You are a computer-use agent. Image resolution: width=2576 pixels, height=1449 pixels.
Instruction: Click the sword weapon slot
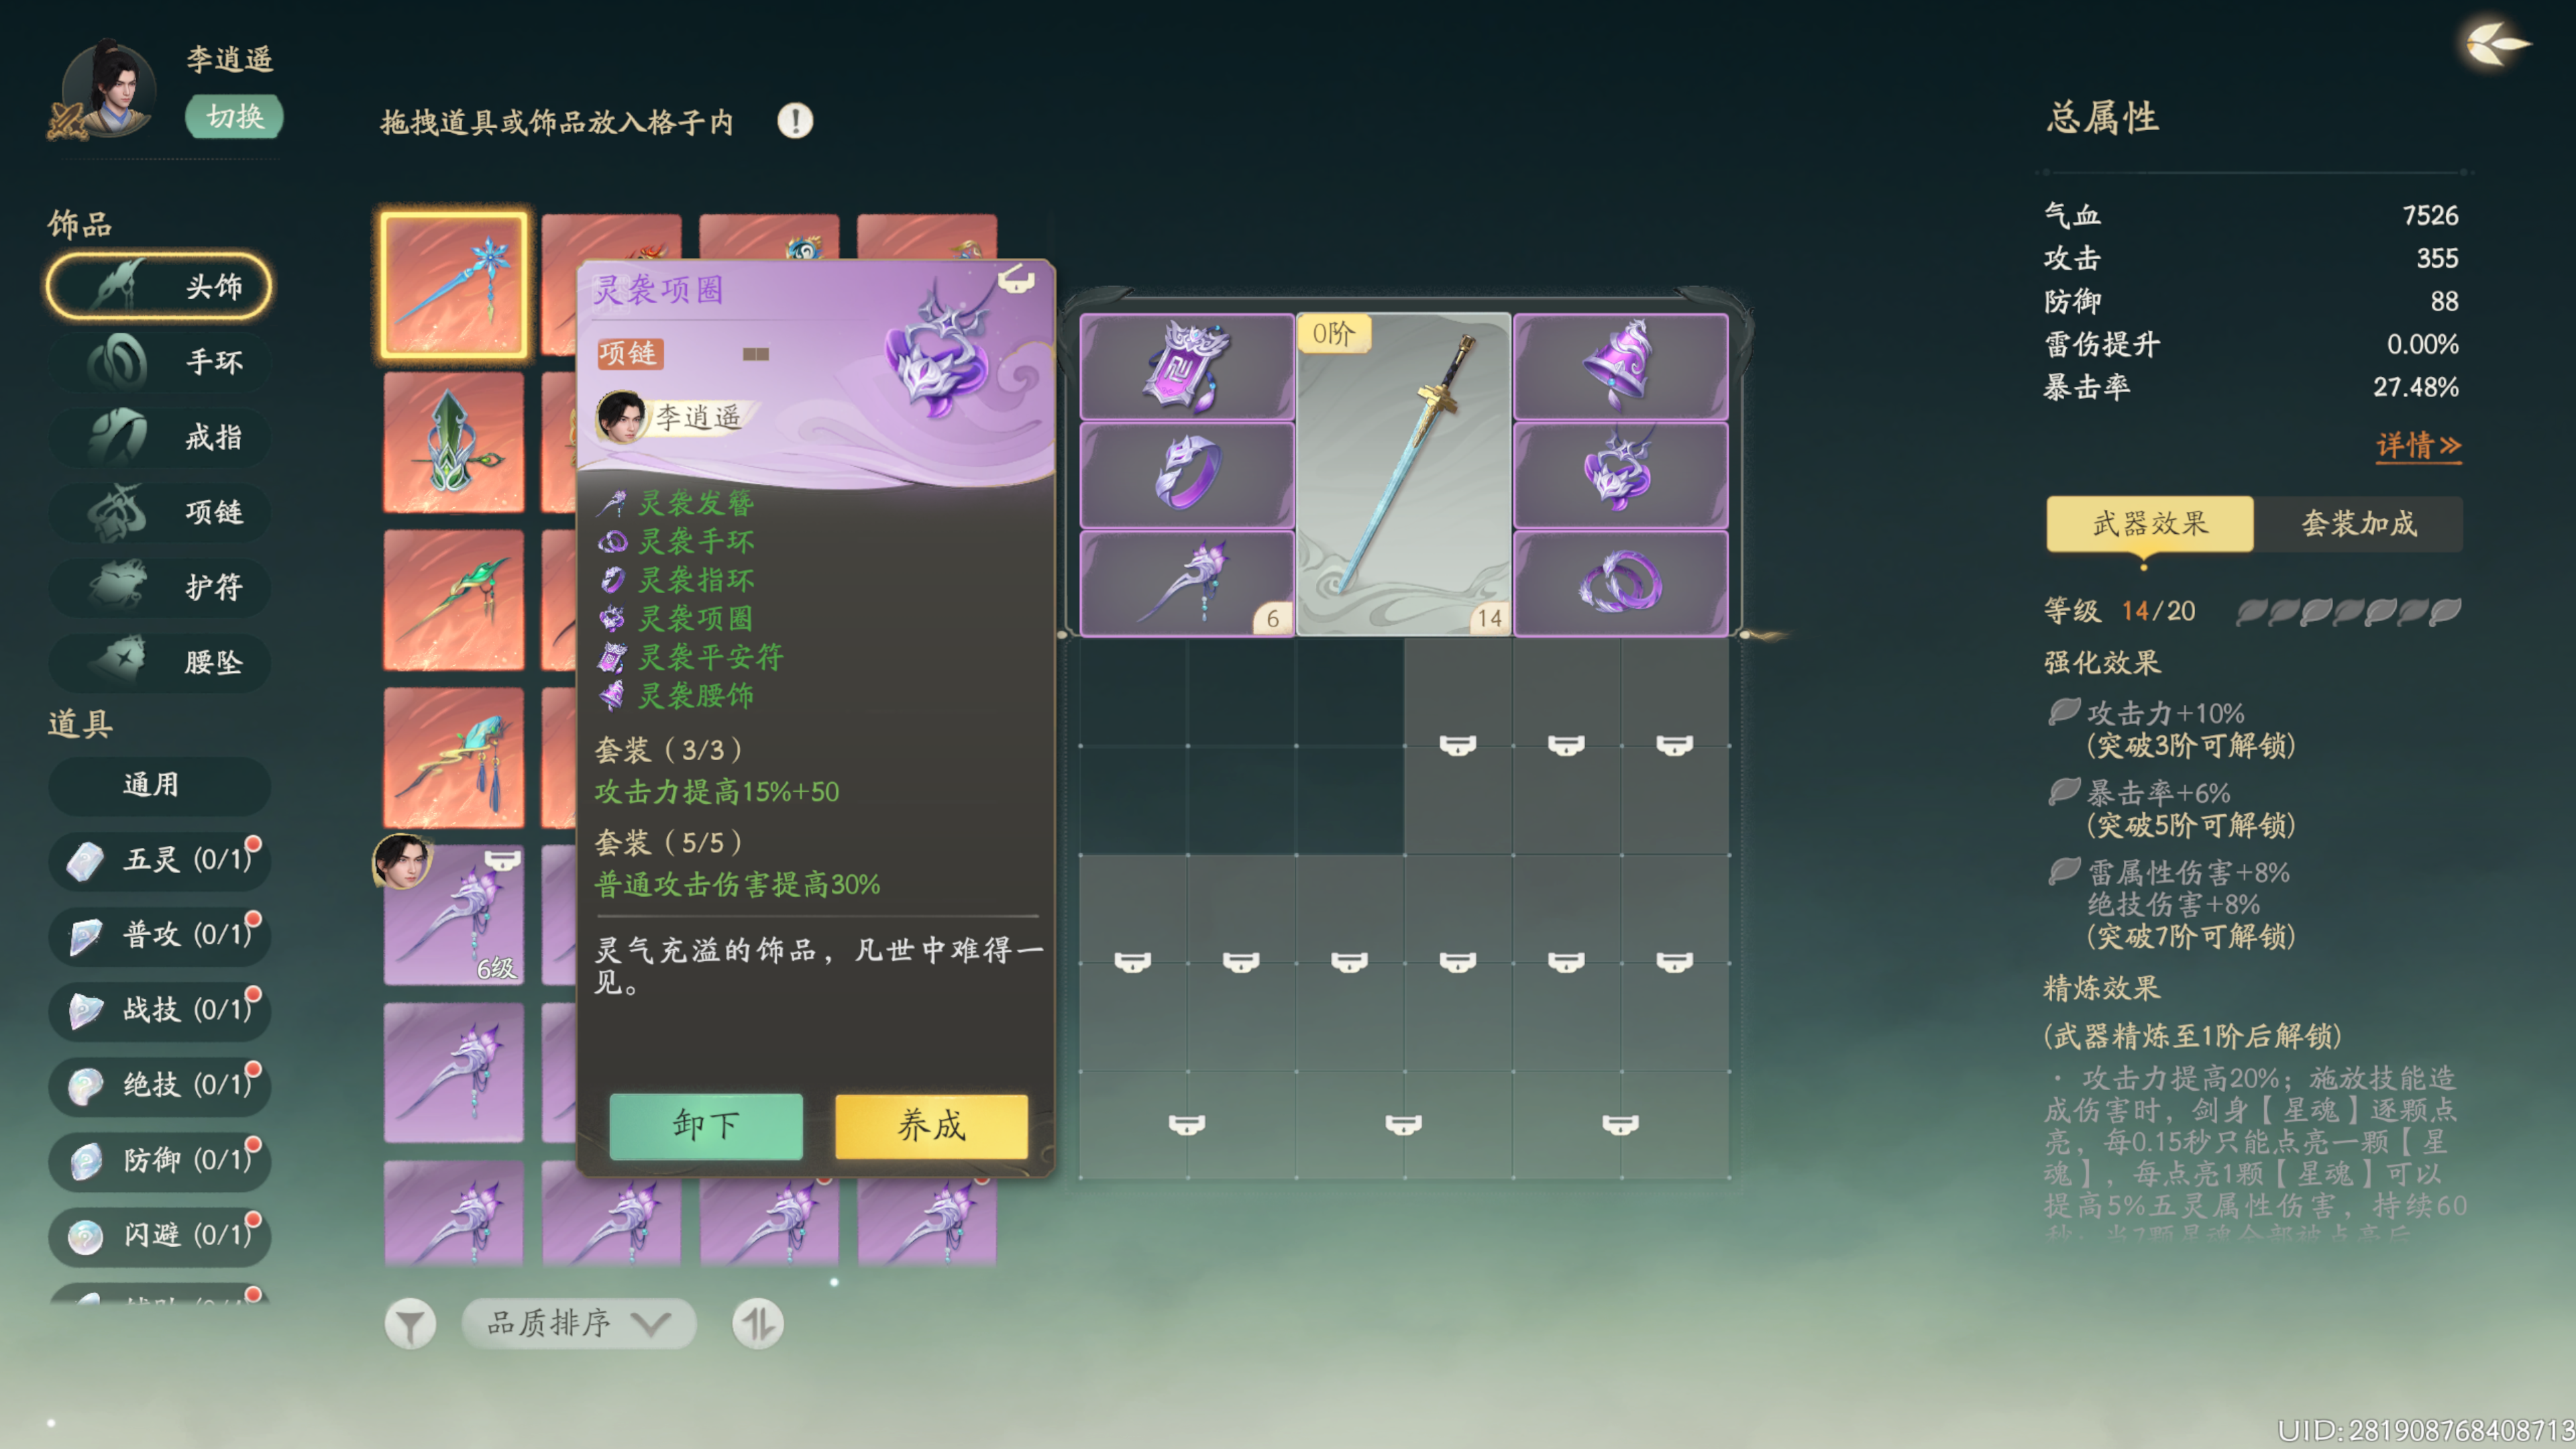tap(1403, 474)
